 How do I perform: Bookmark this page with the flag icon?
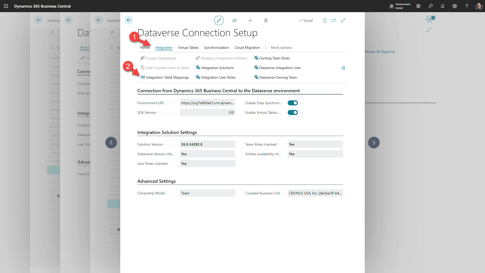325,20
